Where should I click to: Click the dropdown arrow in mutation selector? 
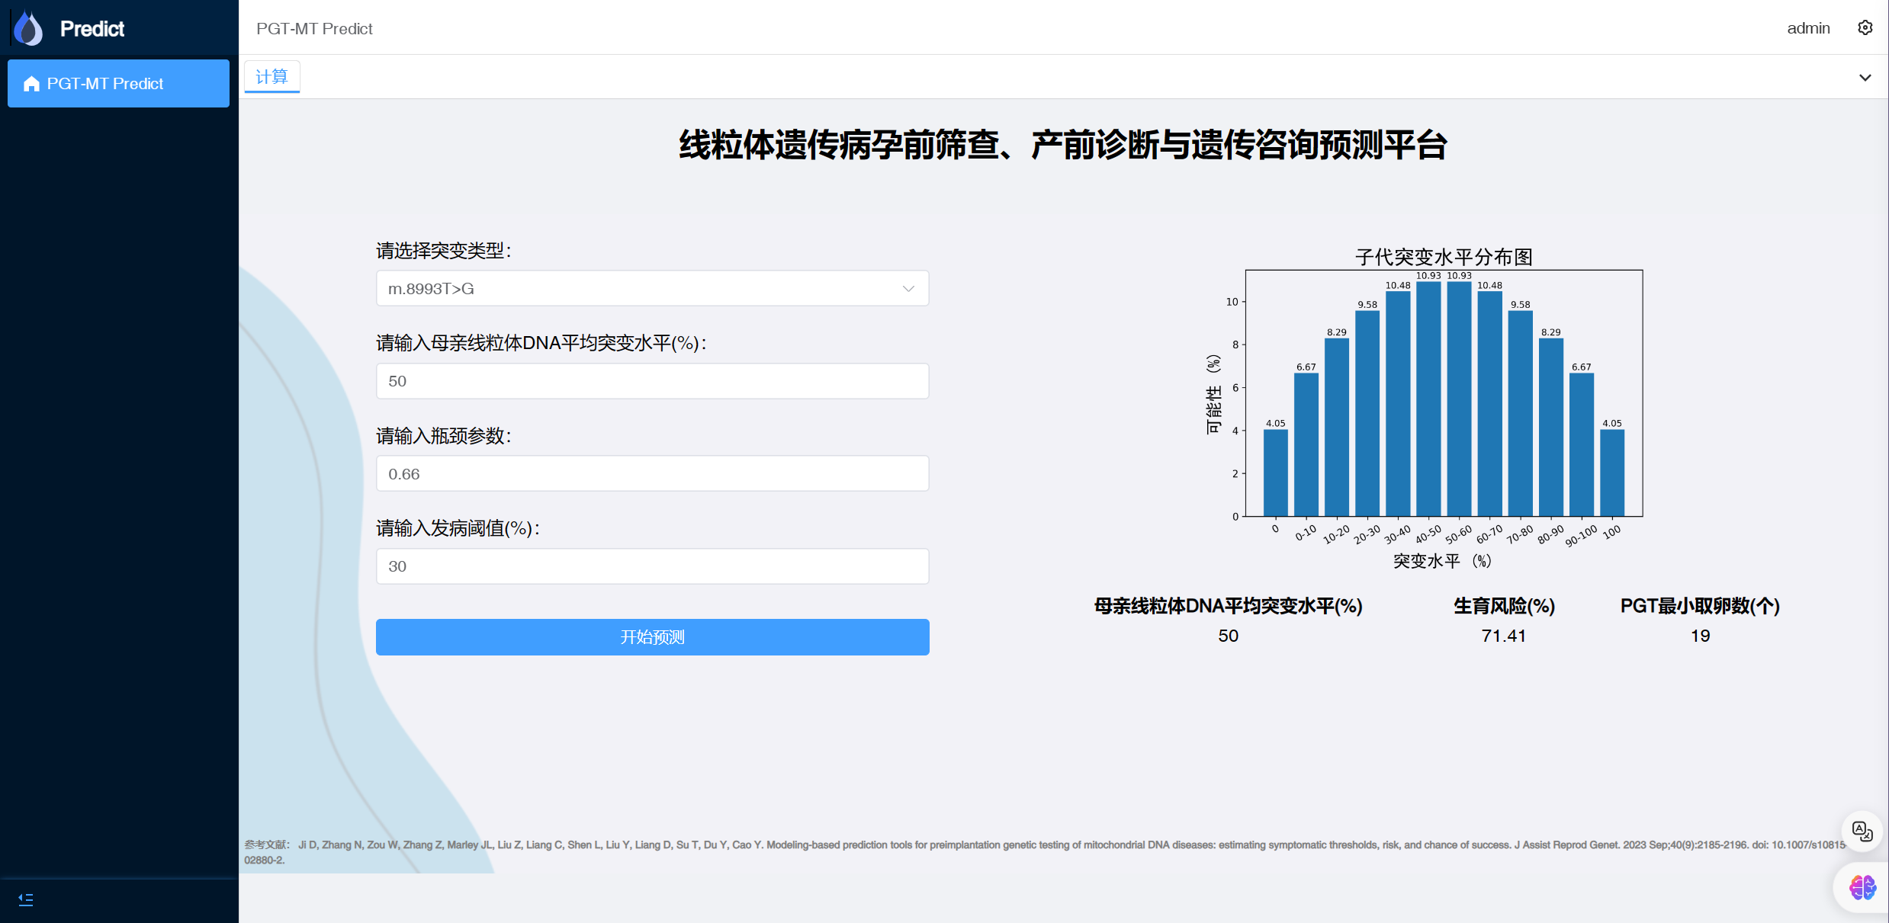tap(908, 289)
